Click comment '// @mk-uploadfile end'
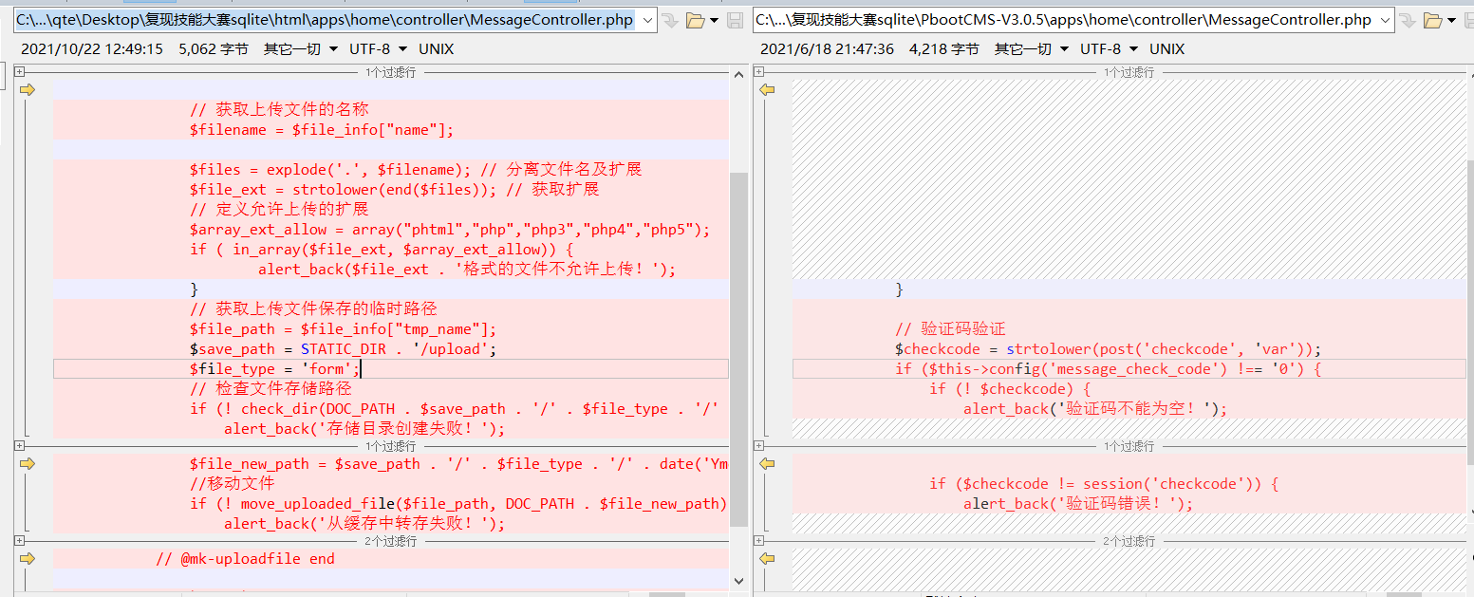The height and width of the screenshot is (597, 1474). (x=245, y=559)
